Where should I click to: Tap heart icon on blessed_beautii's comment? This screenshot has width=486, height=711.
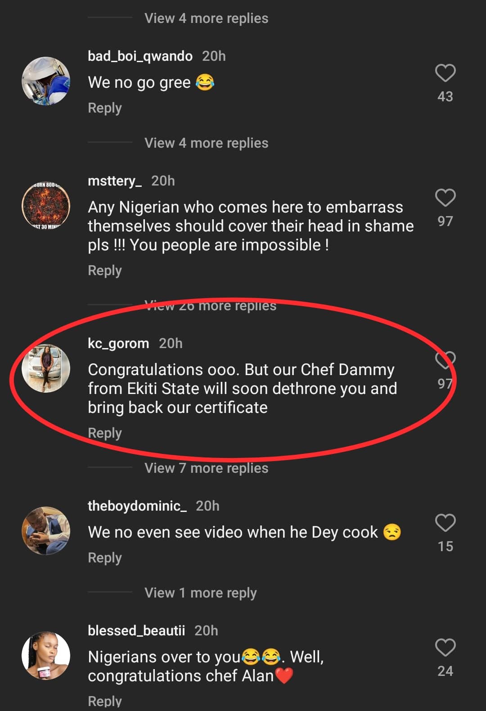tap(445, 648)
